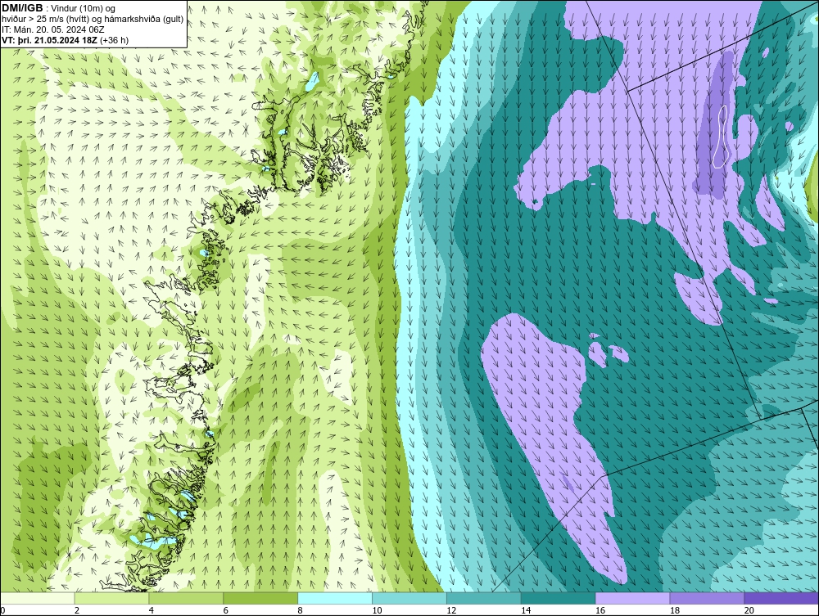
Task: Click the 14–16 m/s dark teal swatch
Action: coord(559,598)
